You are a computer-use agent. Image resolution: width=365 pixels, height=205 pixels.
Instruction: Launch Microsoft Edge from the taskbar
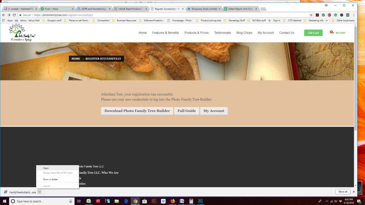[126, 201]
